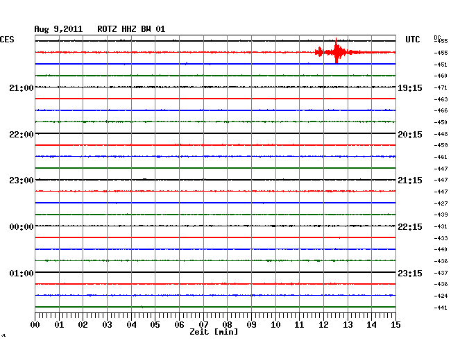The height and width of the screenshot is (343, 451).
Task: Select the station title "ROTZ HHZ BW 01"
Action: pos(131,29)
